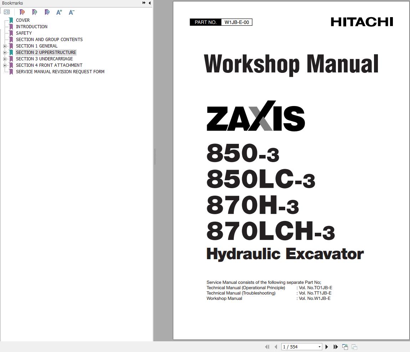Click the HITACHI logo on page
Image resolution: width=410 pixels, height=352 pixels.
[362, 22]
